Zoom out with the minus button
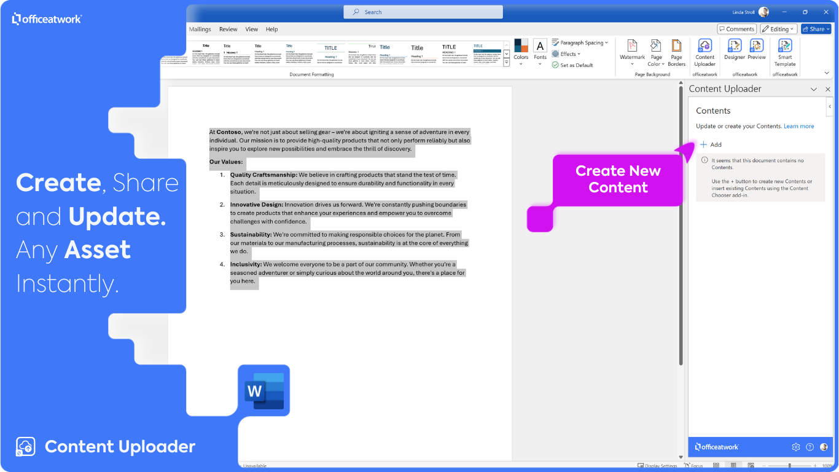Image resolution: width=839 pixels, height=472 pixels. click(x=765, y=466)
